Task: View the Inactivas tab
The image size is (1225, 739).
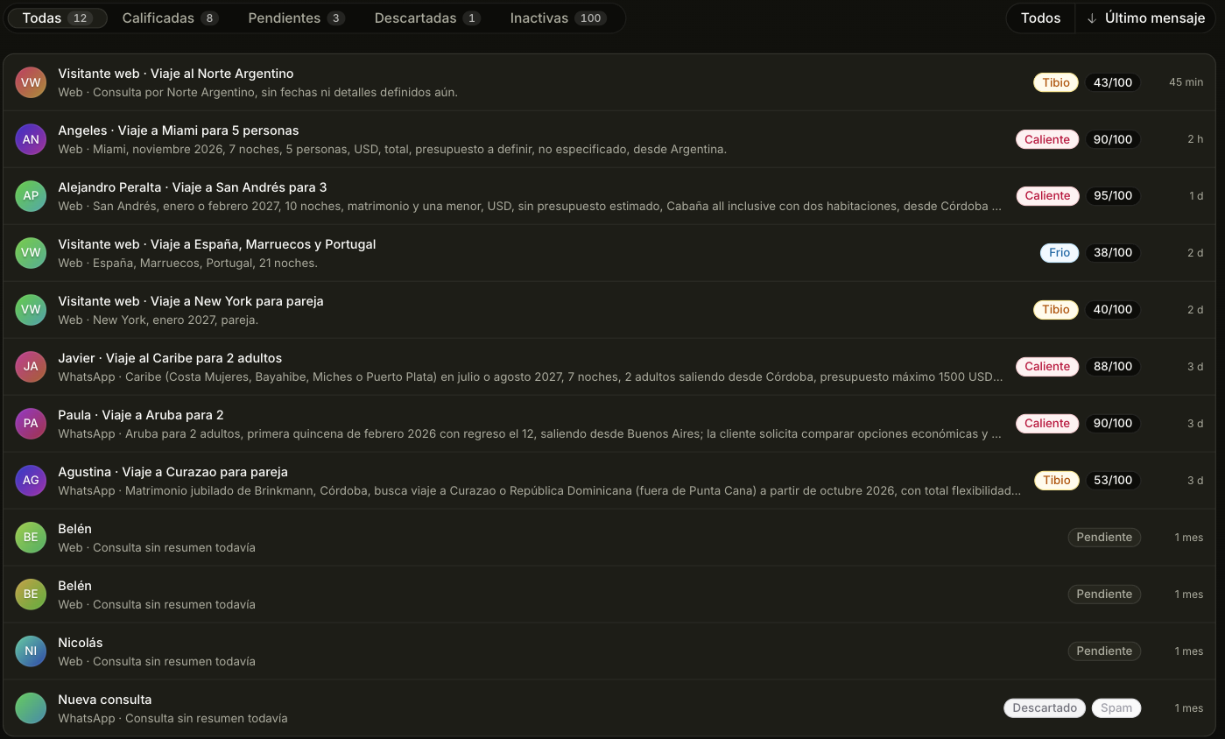Action: tap(558, 18)
